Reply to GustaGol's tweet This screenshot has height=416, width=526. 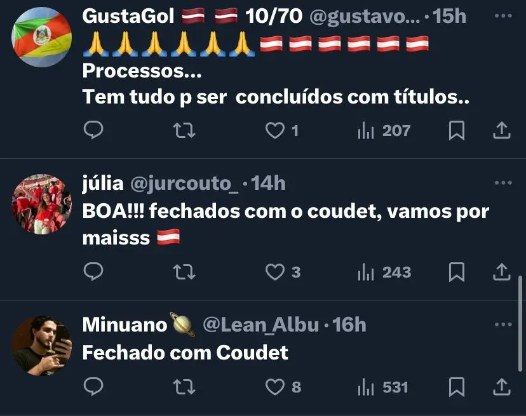(x=93, y=130)
